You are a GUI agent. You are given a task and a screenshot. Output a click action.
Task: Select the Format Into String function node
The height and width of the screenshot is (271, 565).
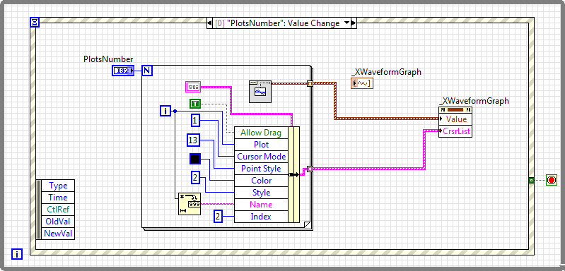(190, 204)
